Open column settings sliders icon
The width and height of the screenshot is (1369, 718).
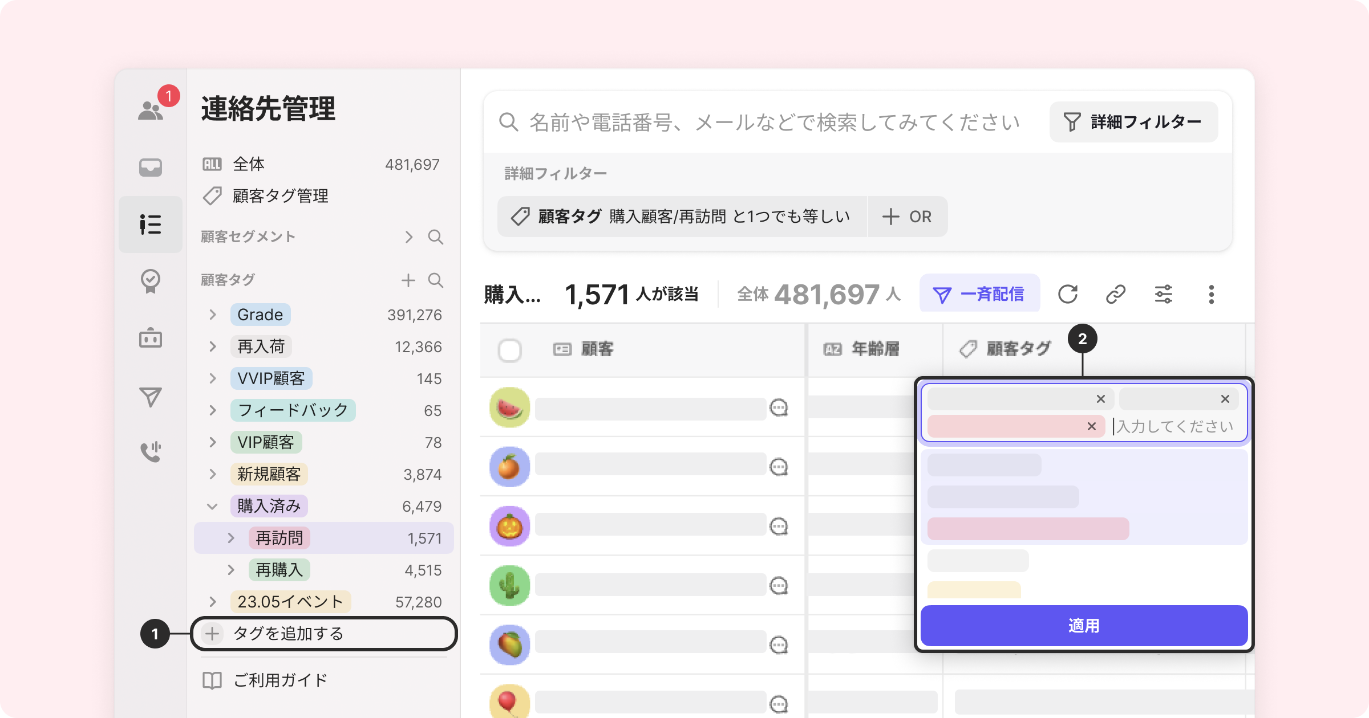[x=1163, y=294]
